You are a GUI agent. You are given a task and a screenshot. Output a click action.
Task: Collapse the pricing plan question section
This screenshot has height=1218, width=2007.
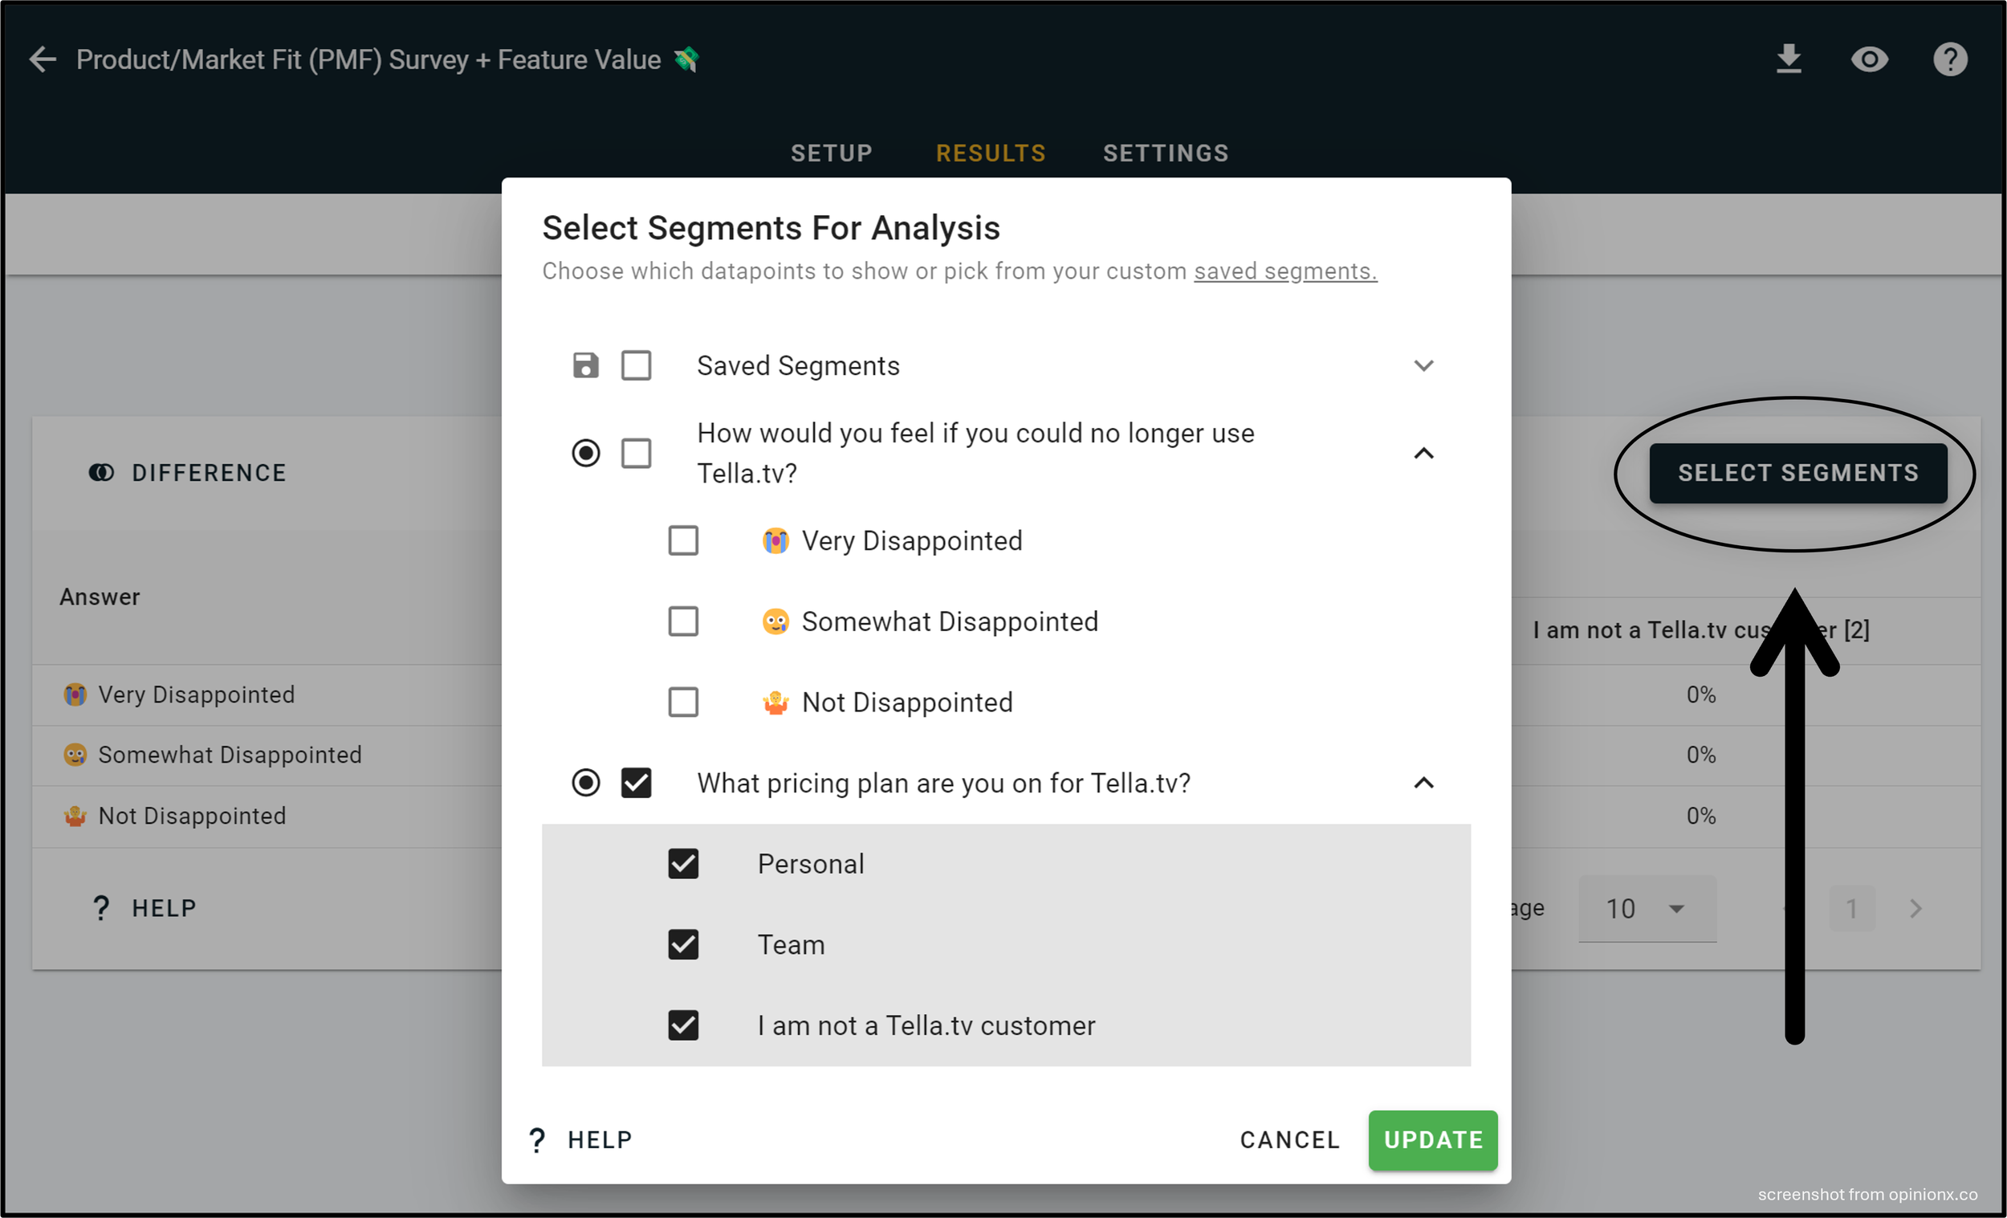(1423, 783)
